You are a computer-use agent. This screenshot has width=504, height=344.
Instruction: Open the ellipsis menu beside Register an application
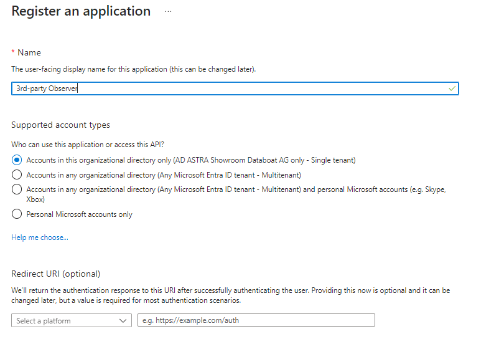[168, 11]
